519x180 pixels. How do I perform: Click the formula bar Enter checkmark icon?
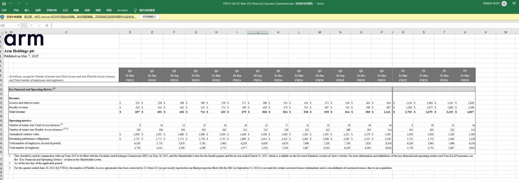[40, 25]
